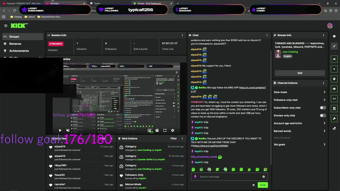Image resolution: width=340 pixels, height=191 pixels.
Task: Expand Slow mode settings
Action: [x=300, y=92]
